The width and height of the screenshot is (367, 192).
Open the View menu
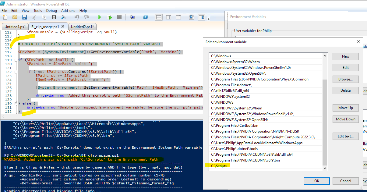(25, 10)
